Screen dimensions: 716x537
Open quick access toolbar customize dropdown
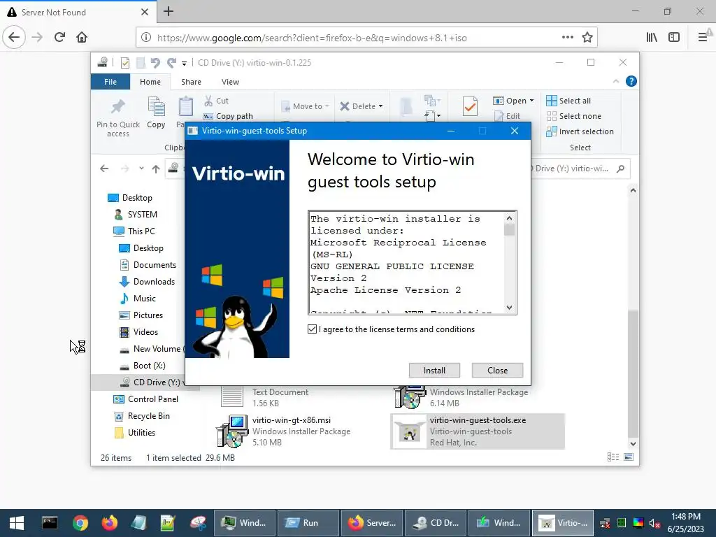pos(184,63)
